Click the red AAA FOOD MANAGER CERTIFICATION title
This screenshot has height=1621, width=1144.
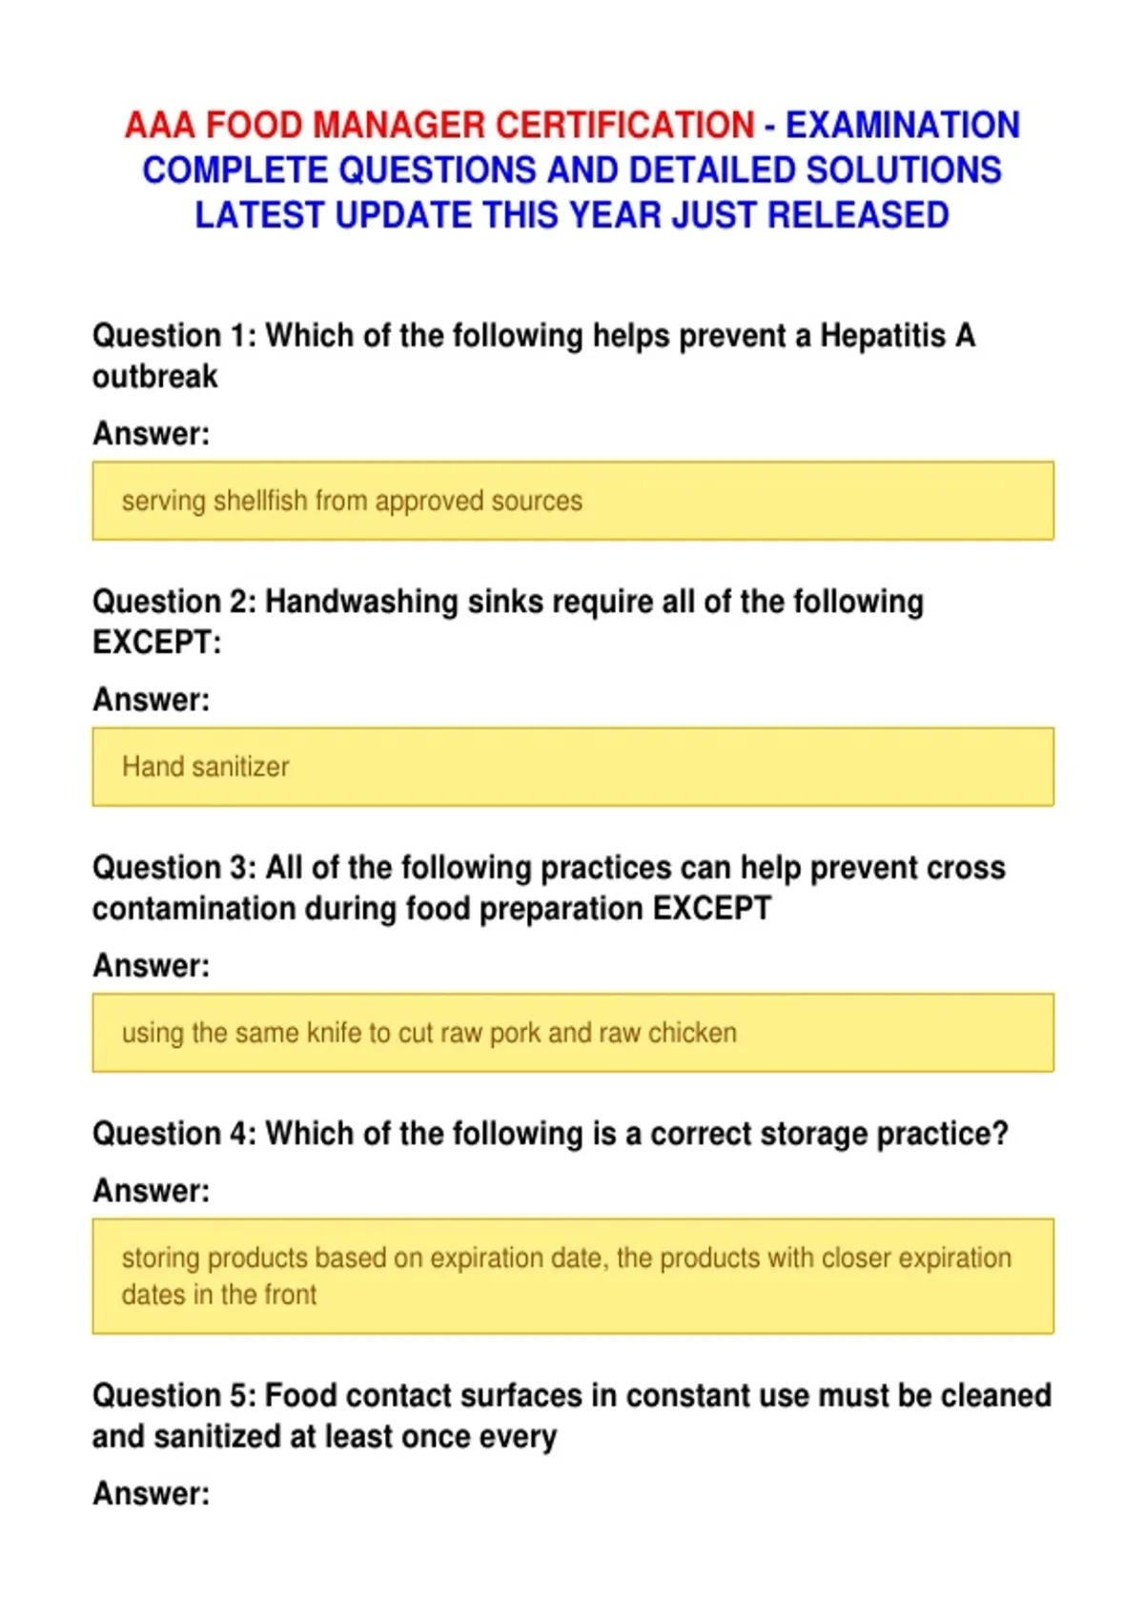439,125
